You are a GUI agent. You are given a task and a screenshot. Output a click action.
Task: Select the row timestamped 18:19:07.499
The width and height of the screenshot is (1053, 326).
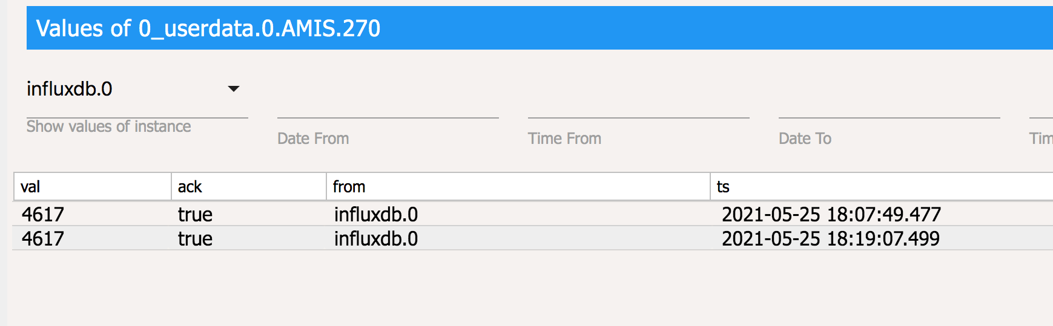(830, 238)
